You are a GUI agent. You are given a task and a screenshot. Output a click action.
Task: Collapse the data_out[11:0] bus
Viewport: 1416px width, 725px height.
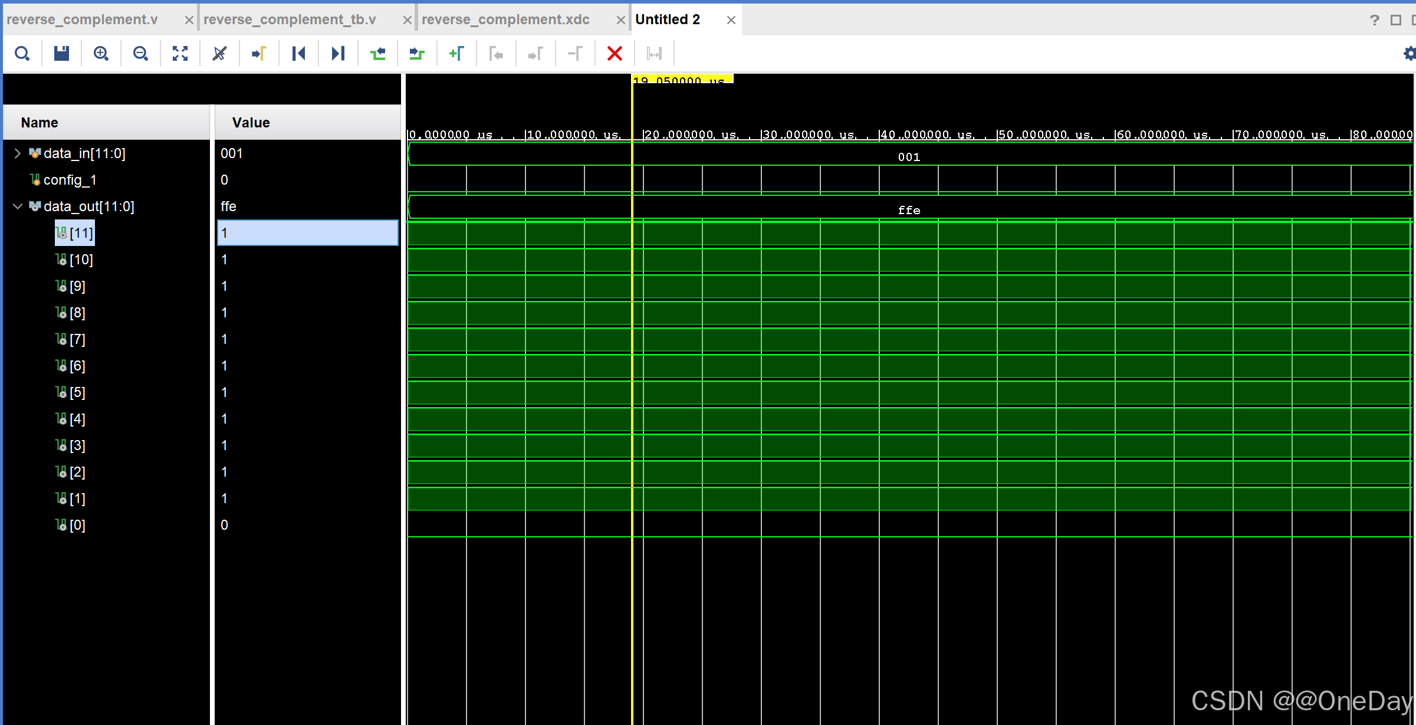pyautogui.click(x=17, y=206)
